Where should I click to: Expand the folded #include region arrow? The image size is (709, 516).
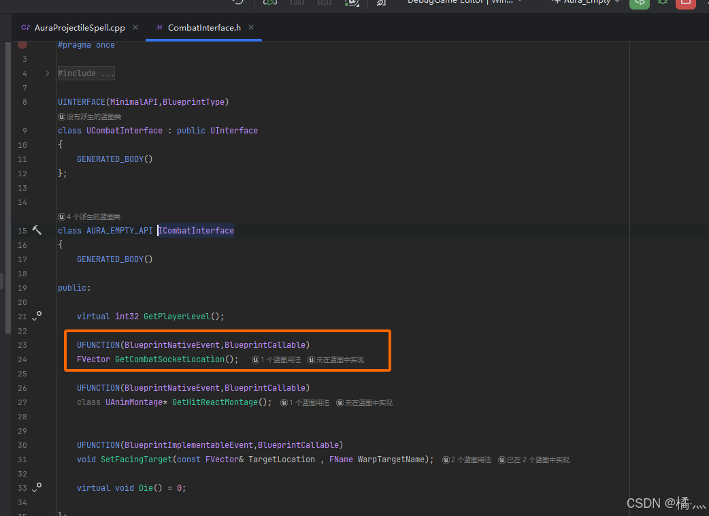pos(48,74)
